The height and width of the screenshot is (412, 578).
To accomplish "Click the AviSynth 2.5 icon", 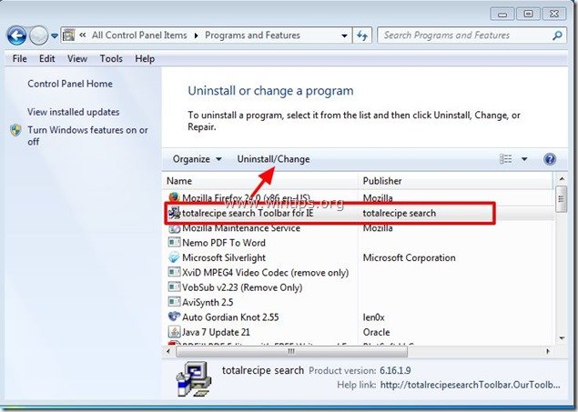I will tap(174, 302).
